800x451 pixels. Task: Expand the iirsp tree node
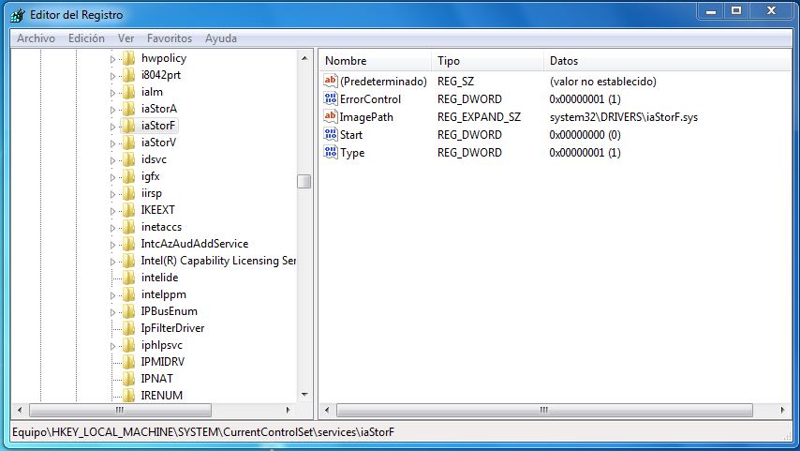(x=112, y=194)
